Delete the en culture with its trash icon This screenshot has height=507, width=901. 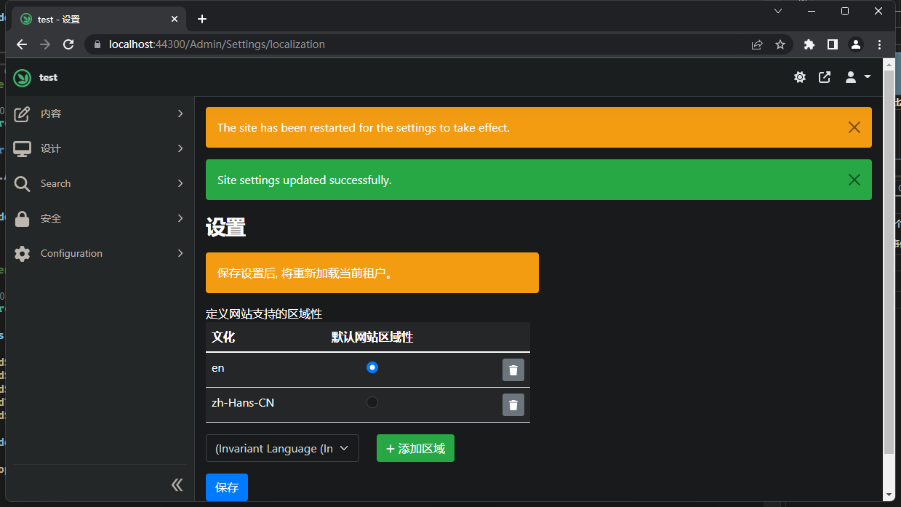(x=513, y=370)
